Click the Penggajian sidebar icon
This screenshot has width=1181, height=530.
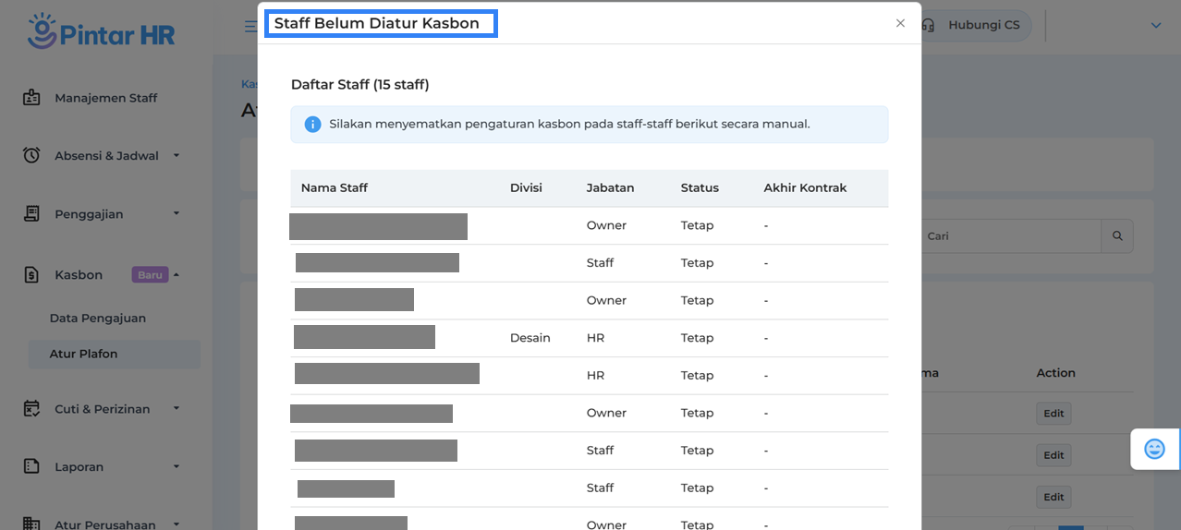31,213
